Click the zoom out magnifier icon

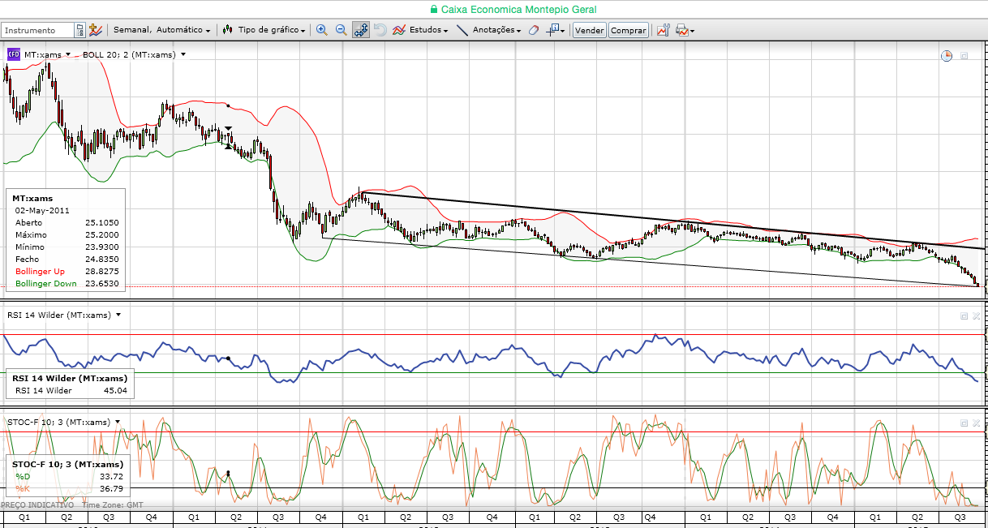(341, 30)
